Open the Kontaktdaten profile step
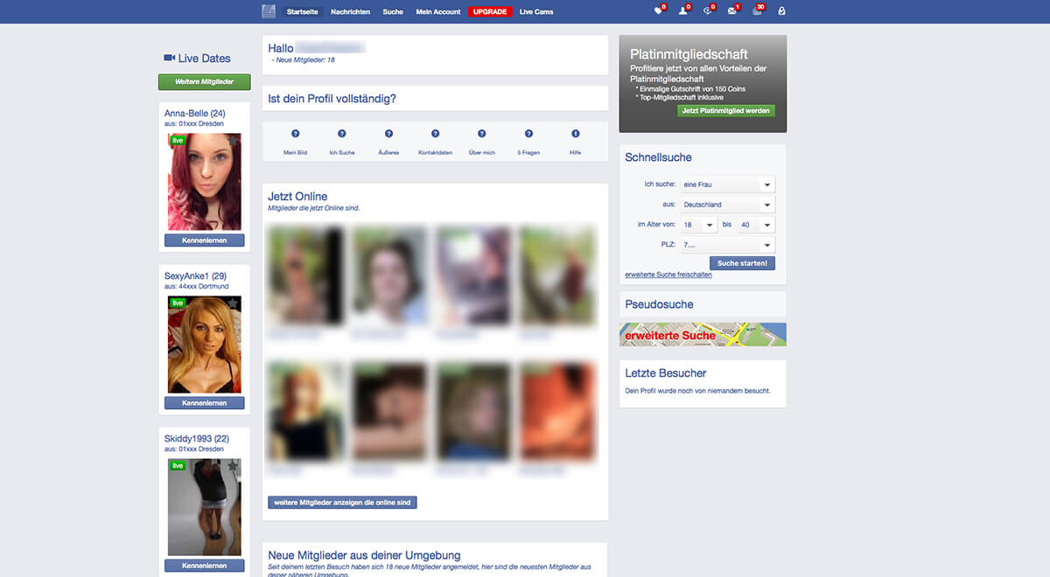Screen dimensions: 1050x577 (x=435, y=152)
